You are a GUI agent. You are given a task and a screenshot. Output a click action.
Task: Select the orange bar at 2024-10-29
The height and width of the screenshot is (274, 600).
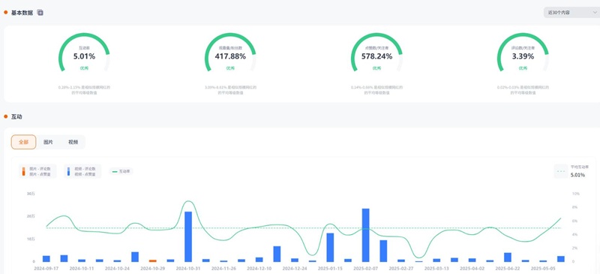[153, 260]
